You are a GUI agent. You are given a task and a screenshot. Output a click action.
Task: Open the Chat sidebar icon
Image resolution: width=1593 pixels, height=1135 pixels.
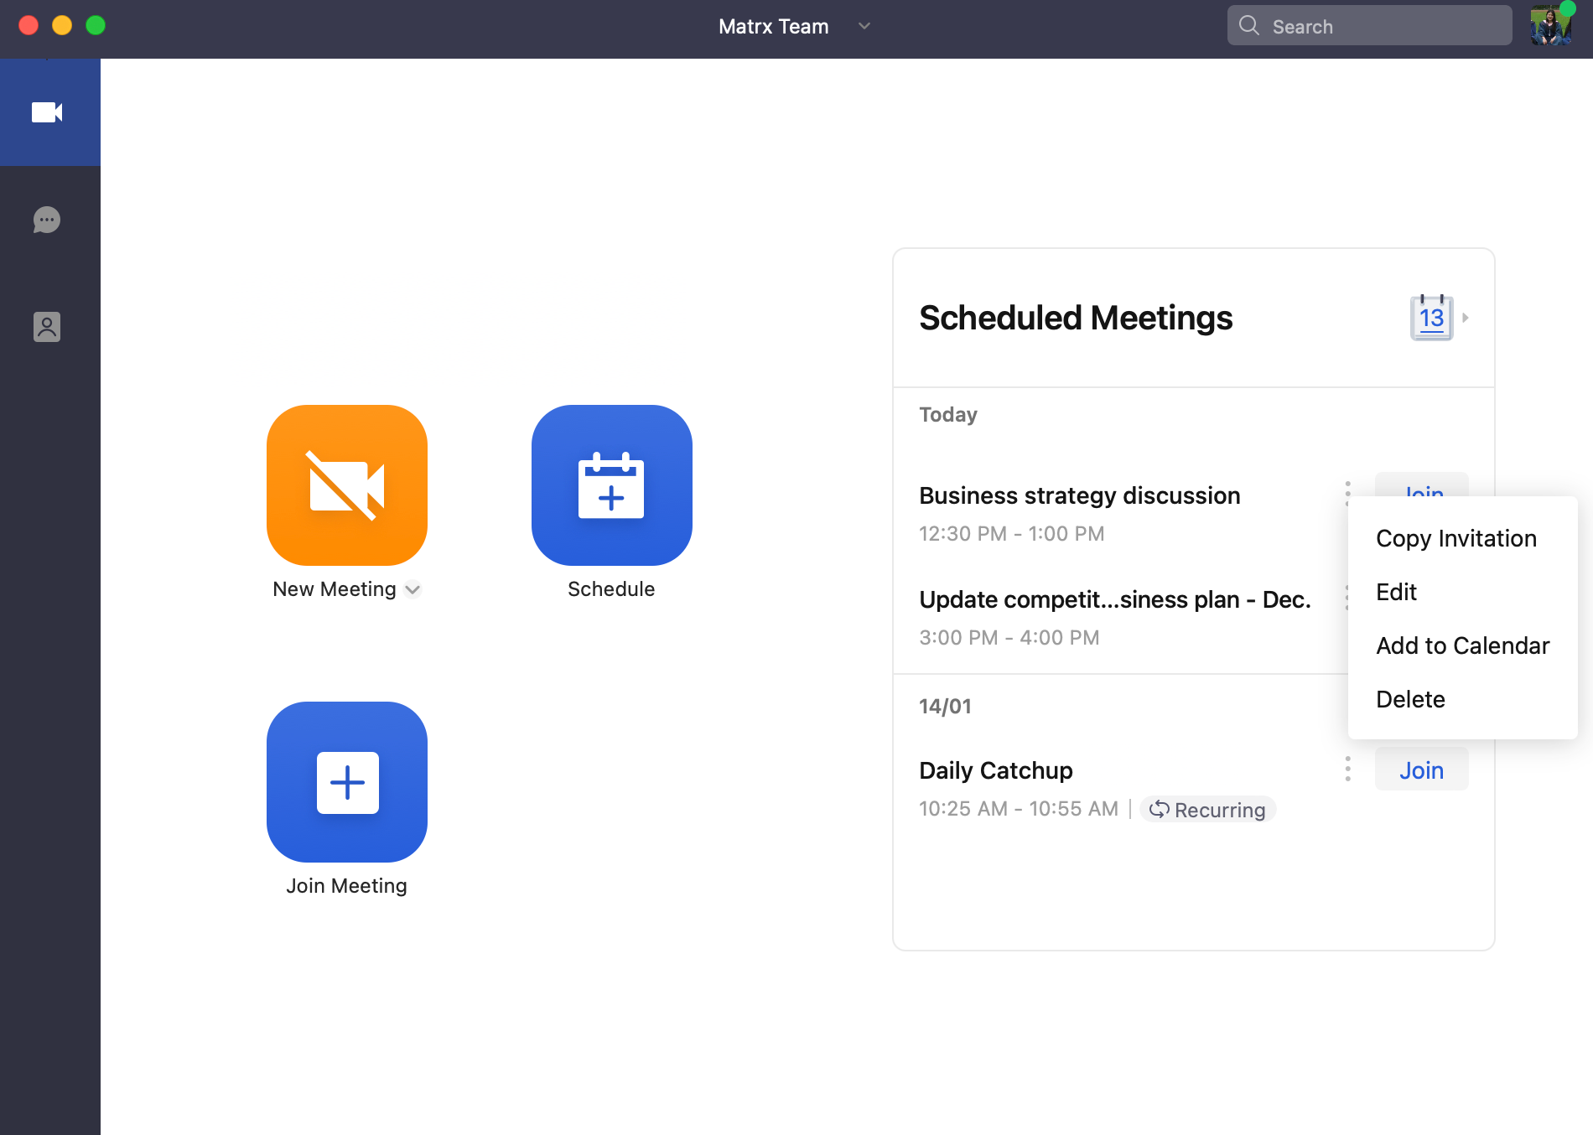[x=47, y=220]
